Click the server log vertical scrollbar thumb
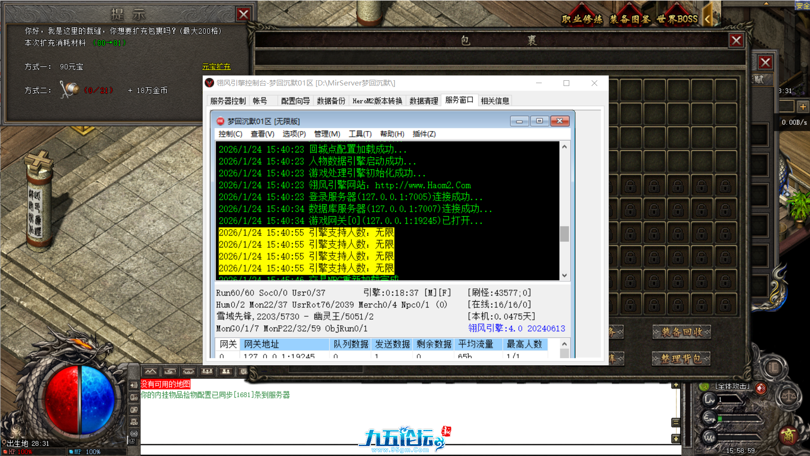 564,234
